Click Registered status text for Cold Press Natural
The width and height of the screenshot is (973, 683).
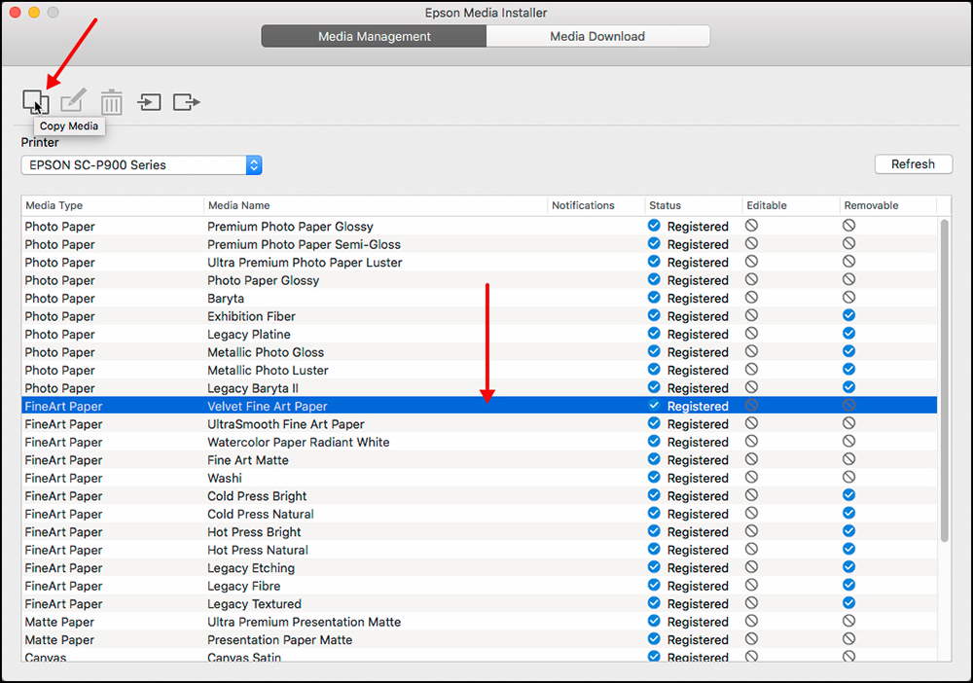(x=698, y=515)
